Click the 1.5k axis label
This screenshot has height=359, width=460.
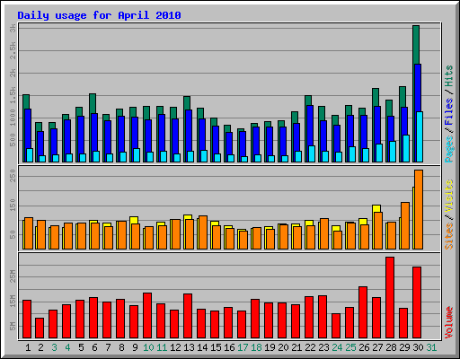pos(13,95)
